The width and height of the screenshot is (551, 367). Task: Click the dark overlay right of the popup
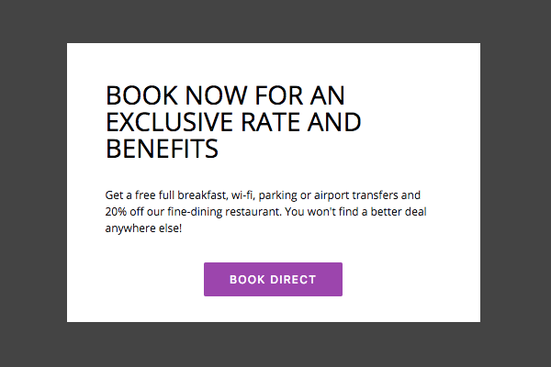click(515, 183)
